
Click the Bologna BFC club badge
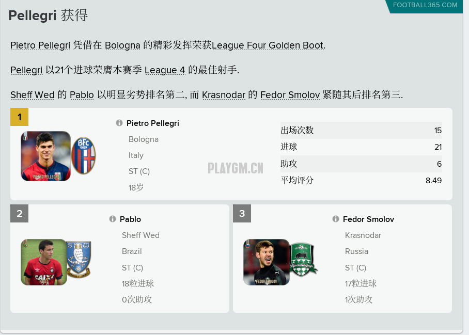click(84, 155)
